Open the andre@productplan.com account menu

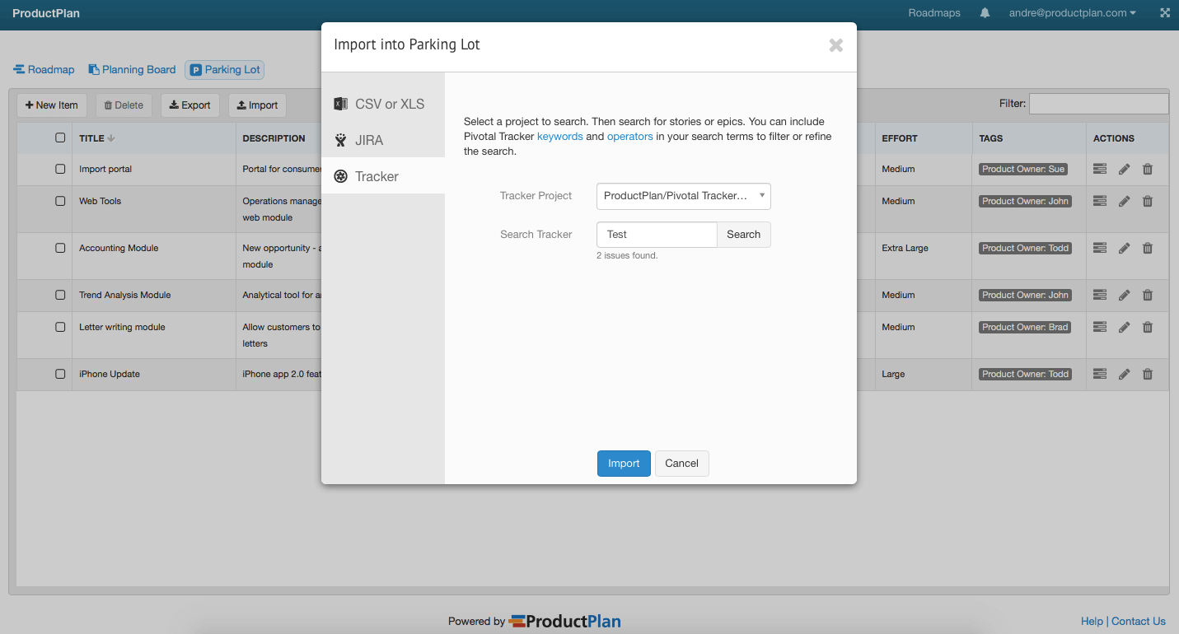(1073, 13)
